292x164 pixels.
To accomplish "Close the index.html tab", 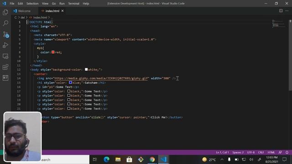I will coord(63,11).
